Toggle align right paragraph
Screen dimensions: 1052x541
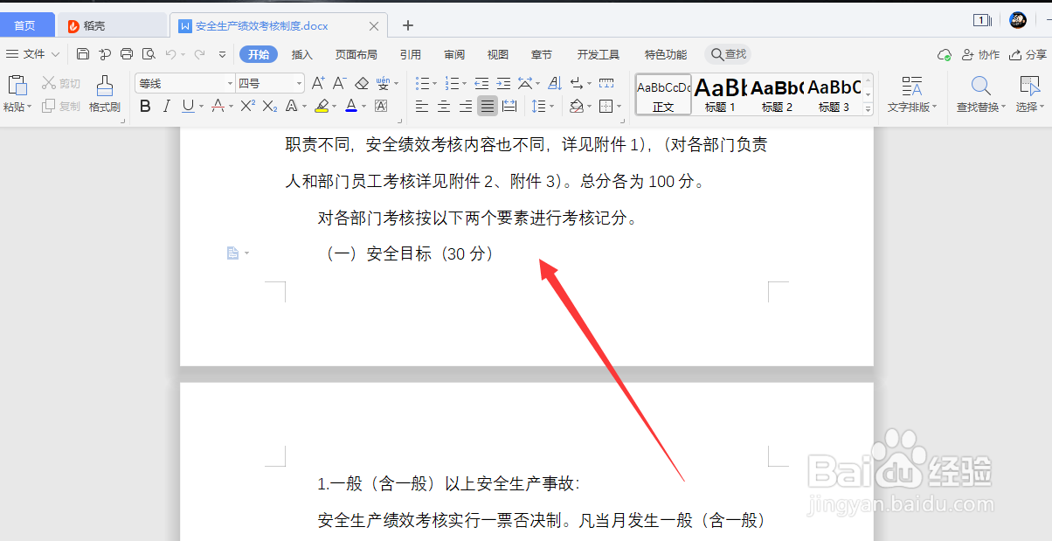[466, 106]
